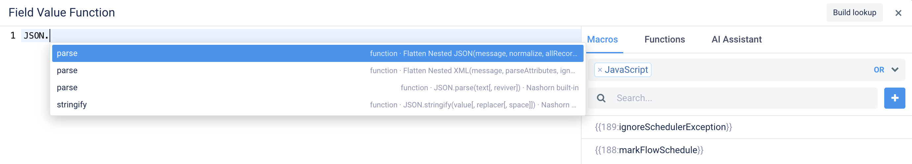Open the Functions tab
The image size is (912, 164).
[664, 40]
